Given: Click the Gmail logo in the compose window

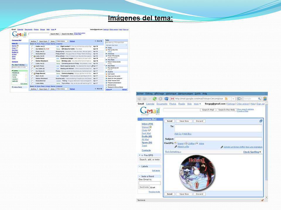Looking at the screenshot, I should point(150,111).
